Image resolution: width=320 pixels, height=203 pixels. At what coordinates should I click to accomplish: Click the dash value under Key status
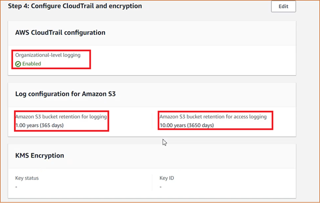pos(16,187)
